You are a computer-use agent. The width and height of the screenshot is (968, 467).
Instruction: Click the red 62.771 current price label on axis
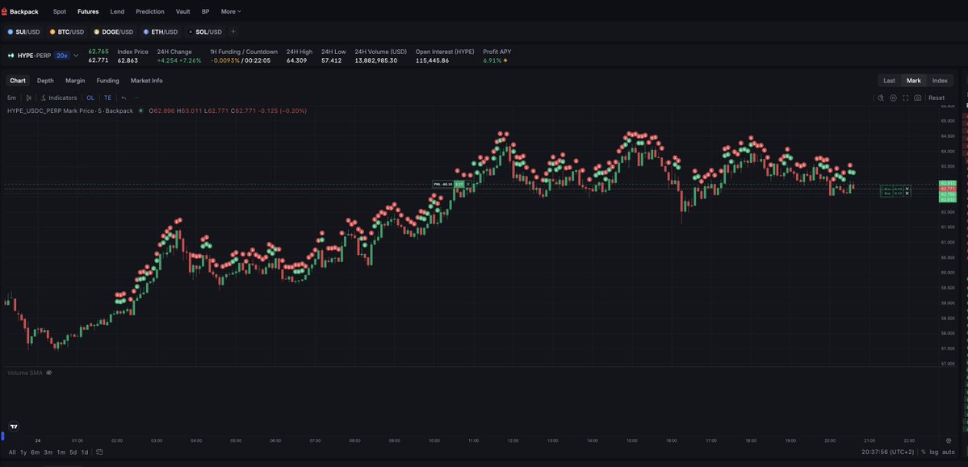point(946,188)
